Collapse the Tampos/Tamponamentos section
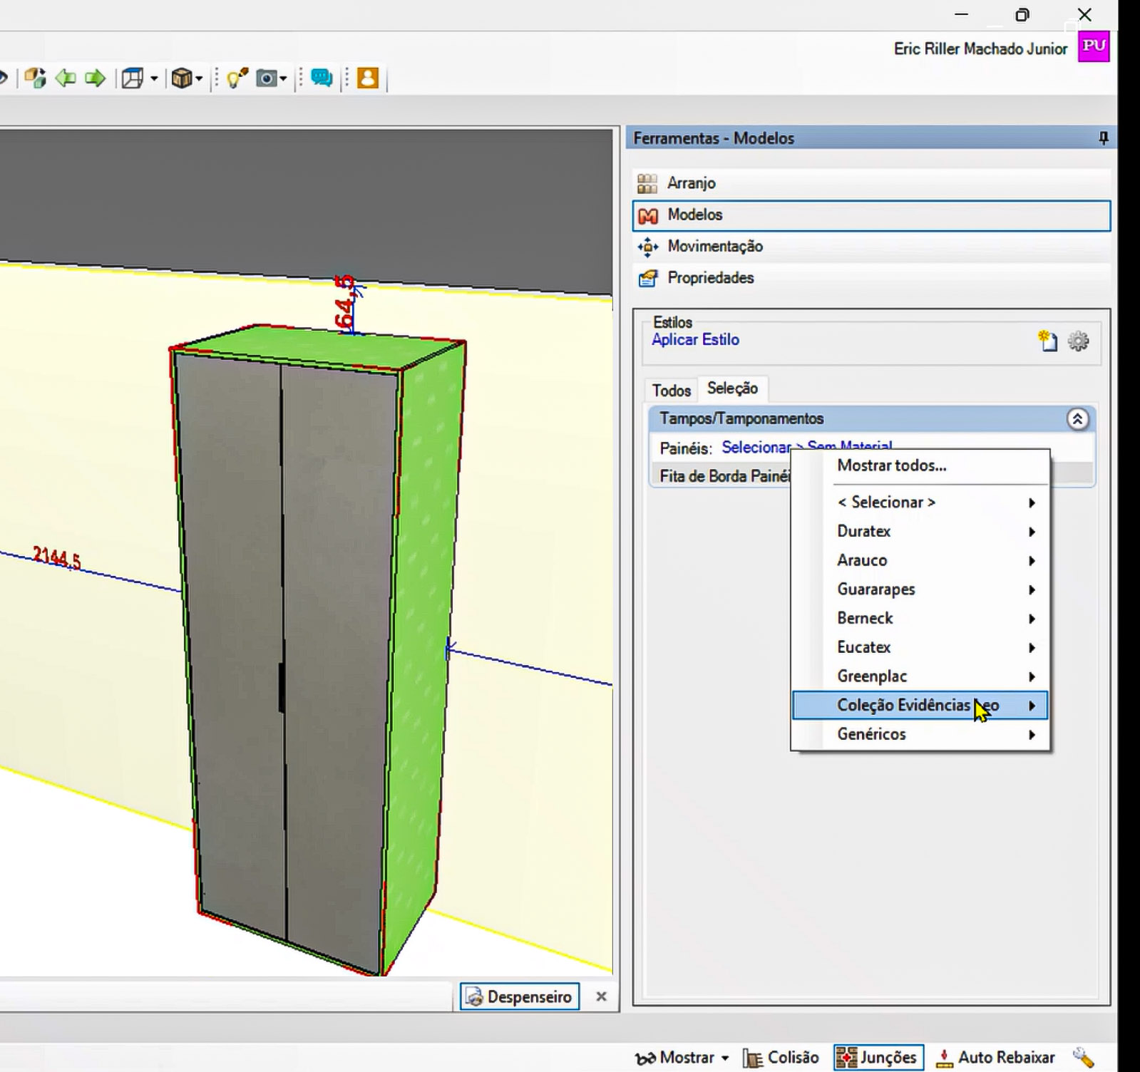The height and width of the screenshot is (1072, 1140). click(x=1077, y=419)
